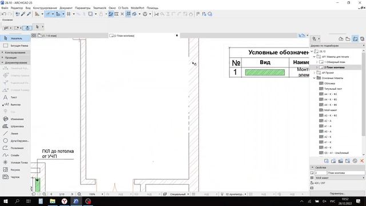Open the View Map navigator icon
The width and height of the screenshot is (366, 206).
(348, 39)
